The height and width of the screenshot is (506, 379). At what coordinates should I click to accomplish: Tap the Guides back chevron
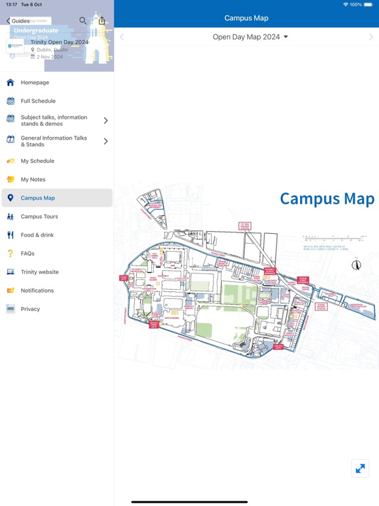[x=8, y=21]
